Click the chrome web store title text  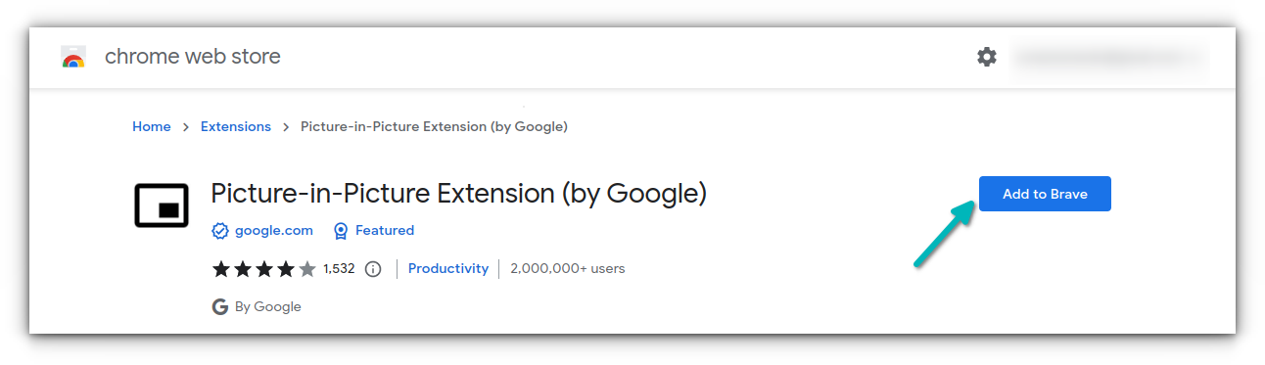coord(193,57)
